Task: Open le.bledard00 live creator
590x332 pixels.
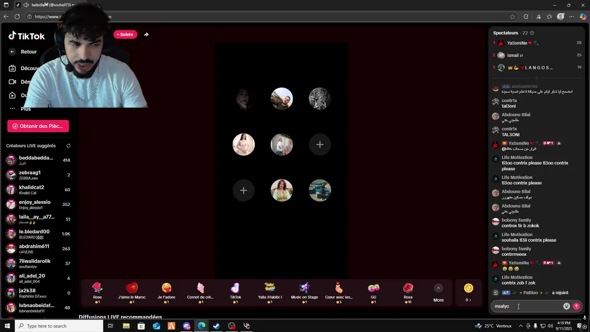Action: 38,234
